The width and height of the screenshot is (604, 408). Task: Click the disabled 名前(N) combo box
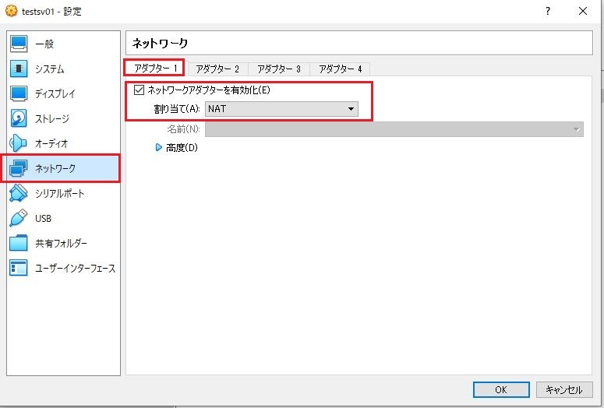tap(394, 129)
